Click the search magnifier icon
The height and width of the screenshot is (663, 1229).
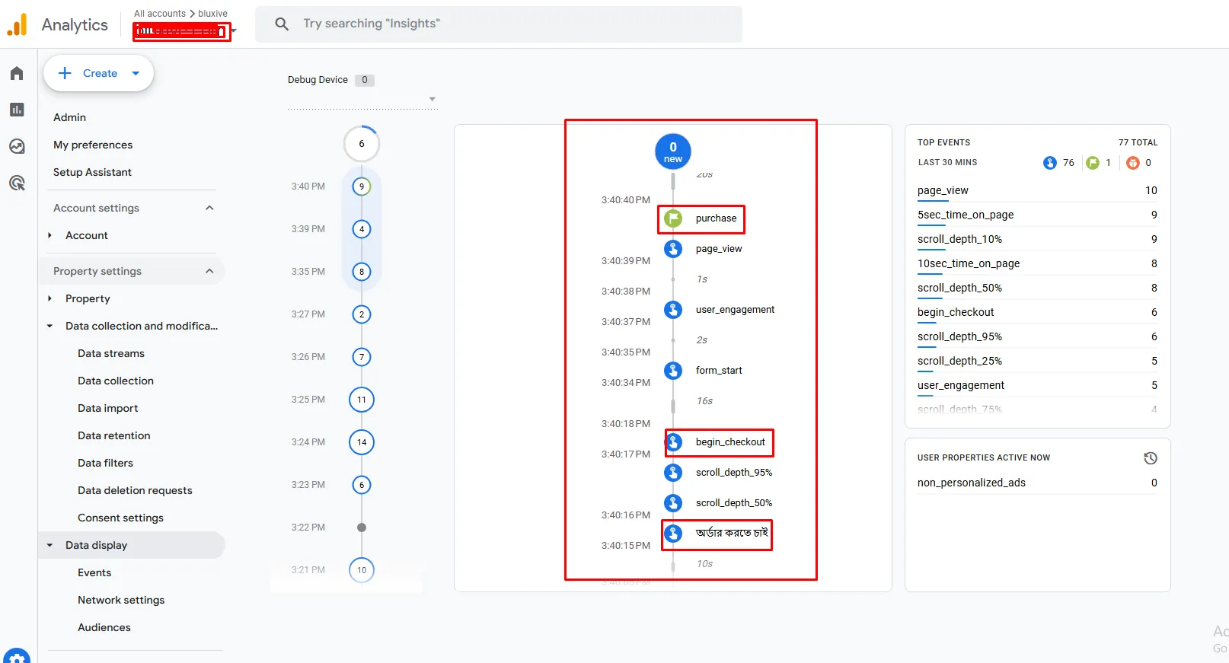pos(282,24)
